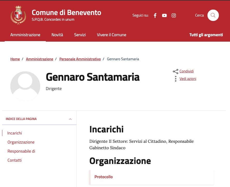Collapse the Indice della pagina section
The width and height of the screenshot is (230, 187).
pos(70,119)
